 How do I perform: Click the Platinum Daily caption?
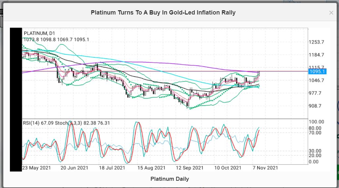click(x=170, y=179)
